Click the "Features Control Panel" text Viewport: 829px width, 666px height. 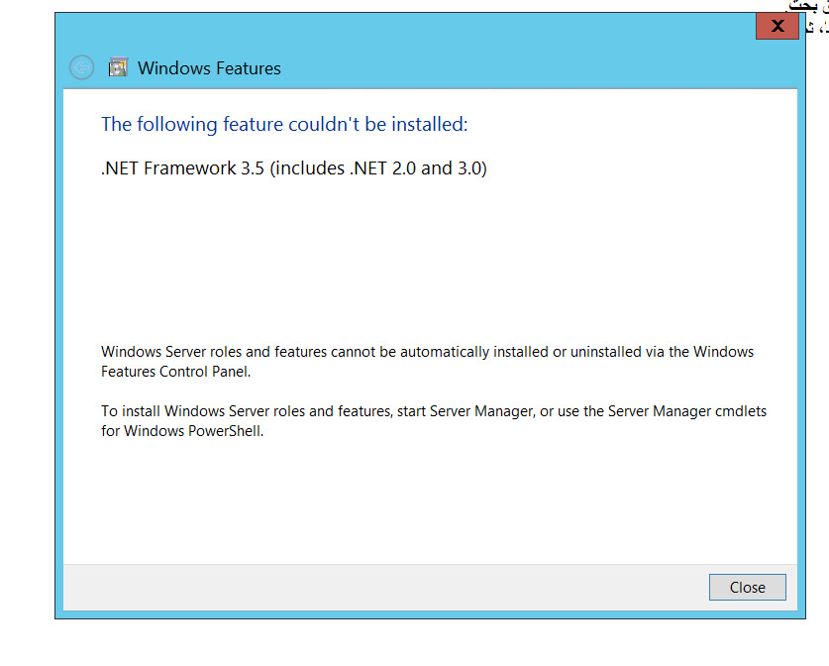click(x=175, y=372)
